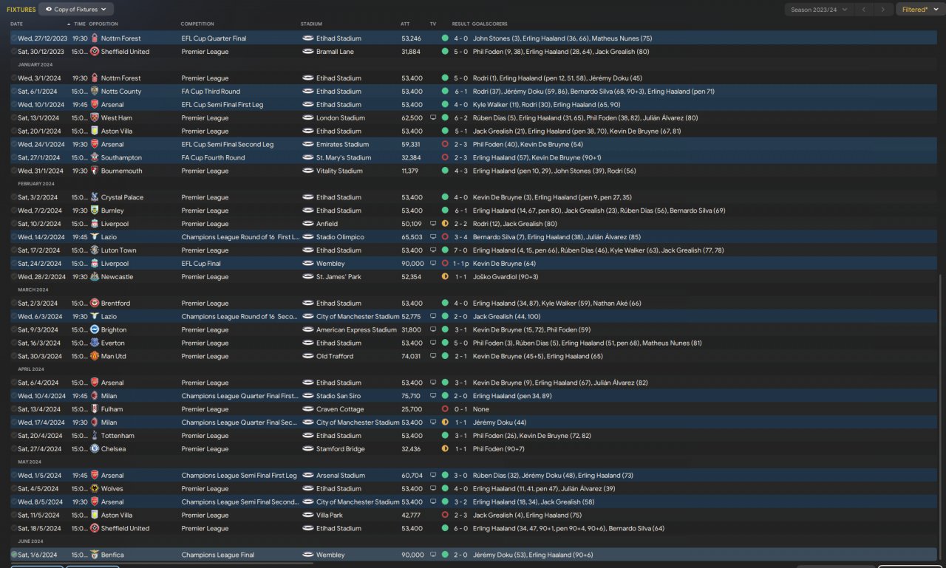Sort by the Result column header
Image resolution: width=946 pixels, height=568 pixels.
[460, 24]
